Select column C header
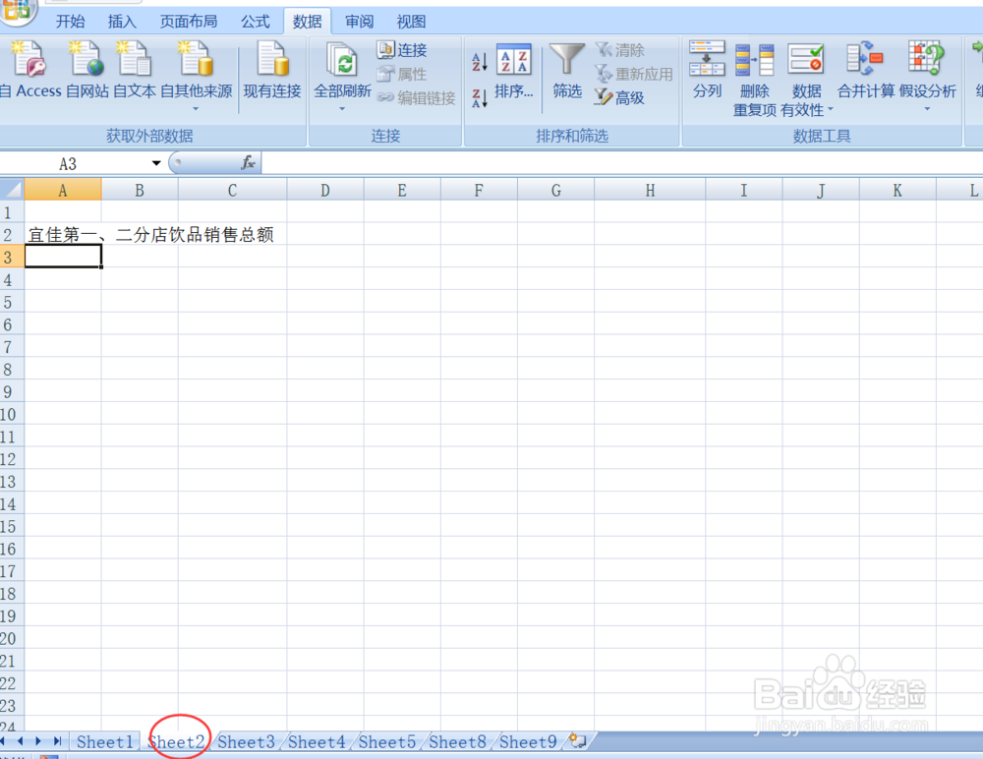The width and height of the screenshot is (983, 759). [232, 190]
